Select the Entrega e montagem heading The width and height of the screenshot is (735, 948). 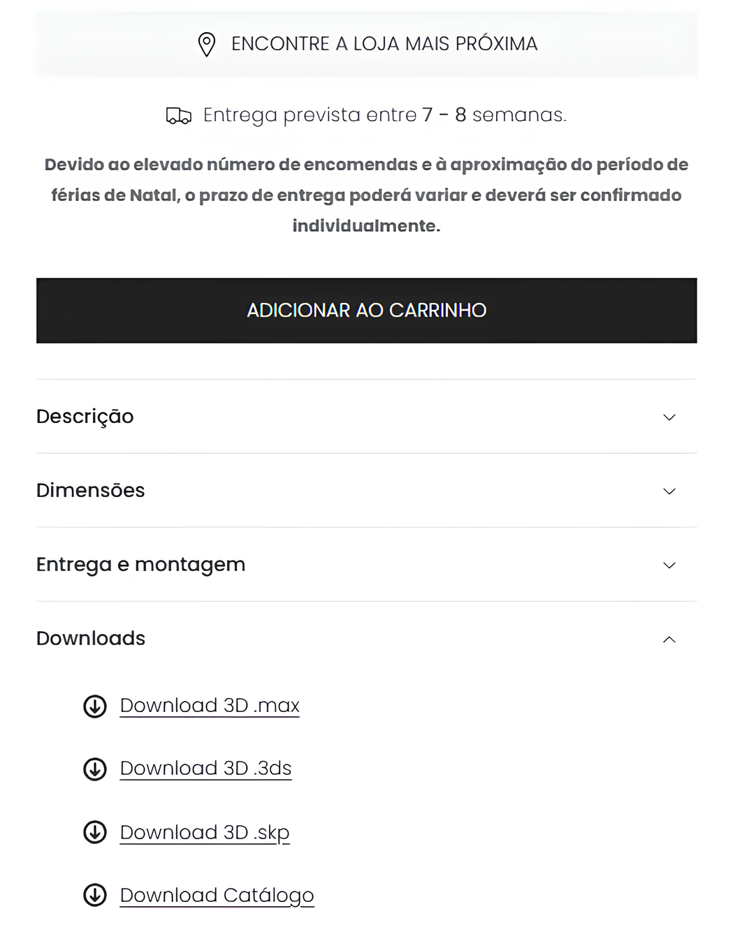[x=141, y=565]
